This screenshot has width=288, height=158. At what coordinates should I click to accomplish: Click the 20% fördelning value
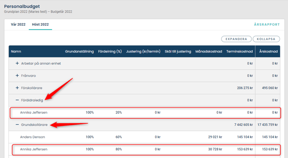119,113
